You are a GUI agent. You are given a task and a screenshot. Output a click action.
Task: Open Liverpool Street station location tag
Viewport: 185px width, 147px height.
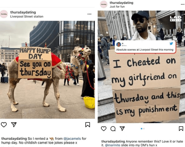click(27, 17)
